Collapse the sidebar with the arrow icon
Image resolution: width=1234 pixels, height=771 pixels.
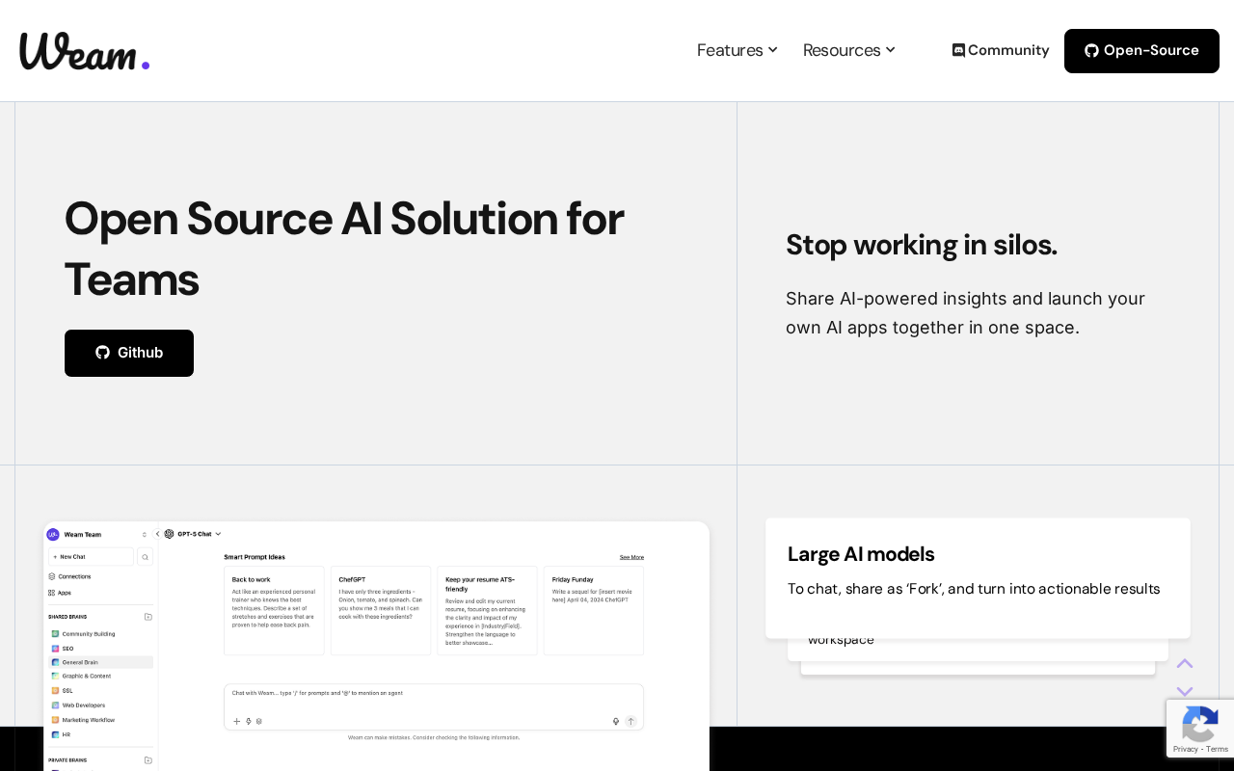tap(158, 533)
